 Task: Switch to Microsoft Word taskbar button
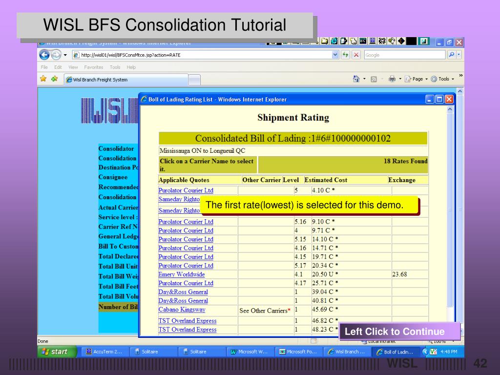coord(250,352)
